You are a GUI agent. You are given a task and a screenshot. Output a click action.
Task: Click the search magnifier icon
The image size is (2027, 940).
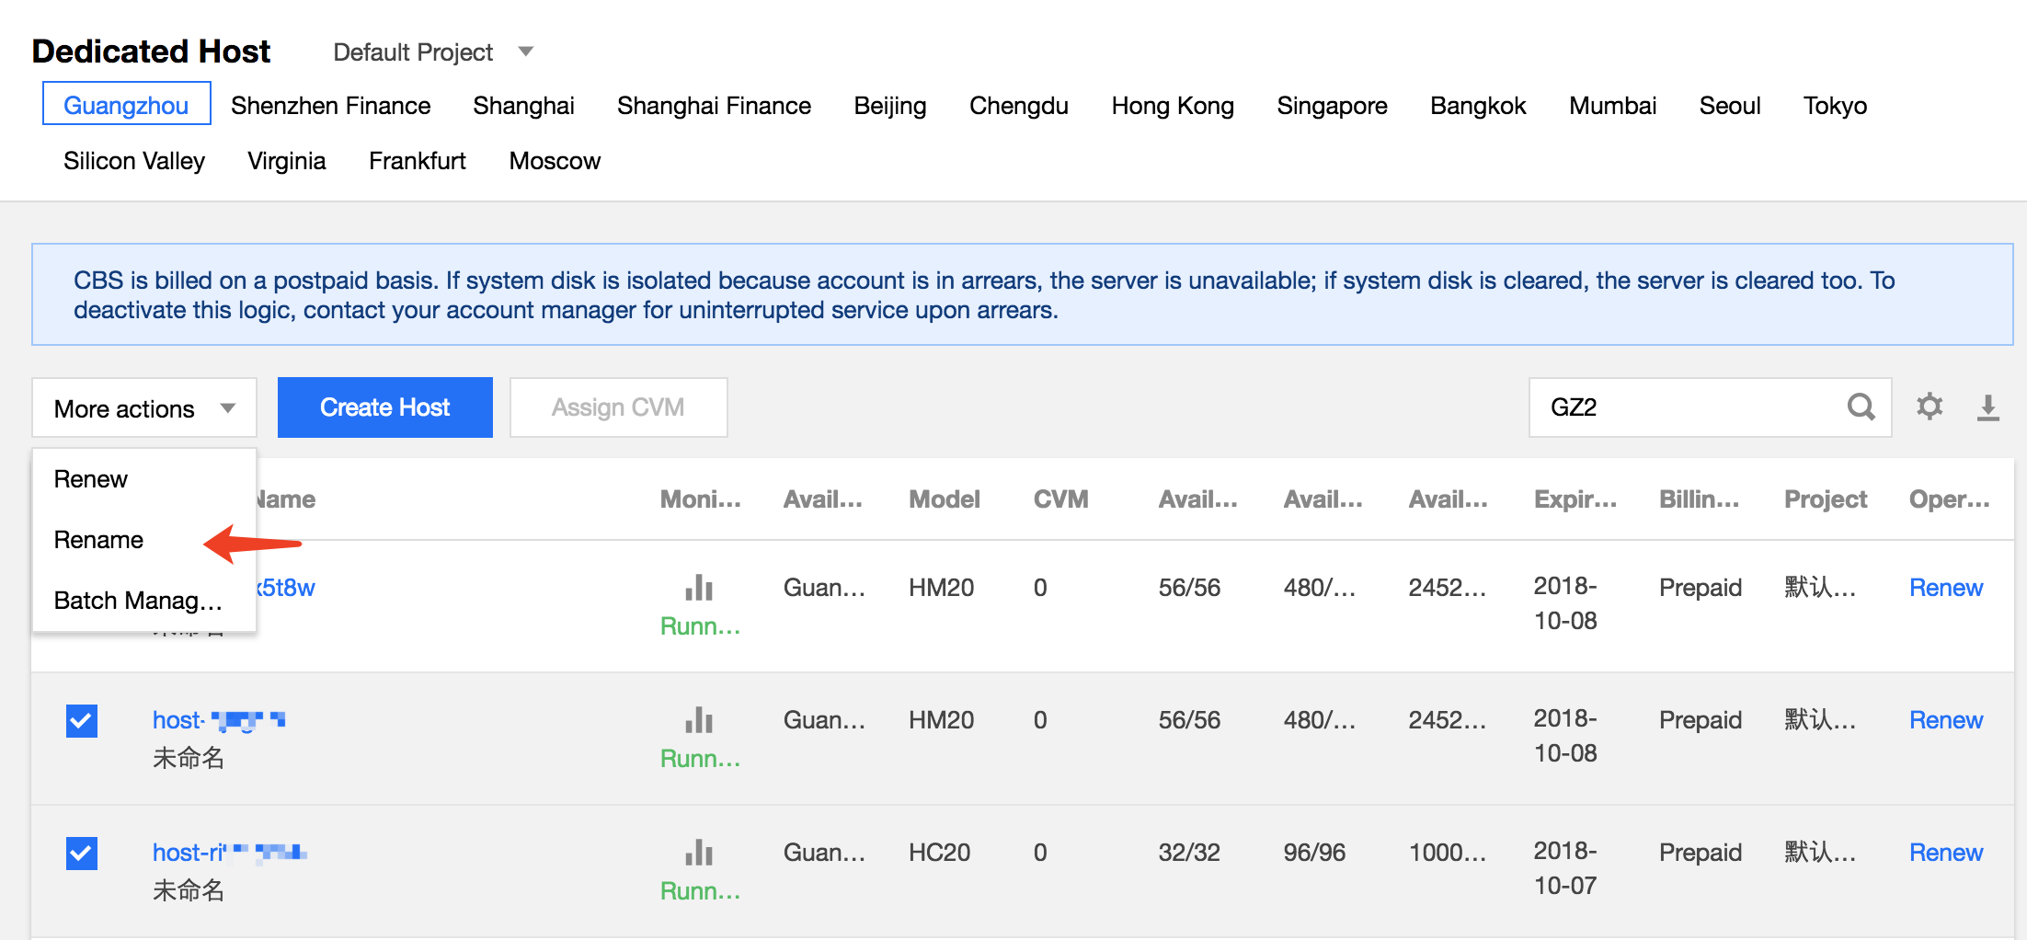[x=1861, y=407]
